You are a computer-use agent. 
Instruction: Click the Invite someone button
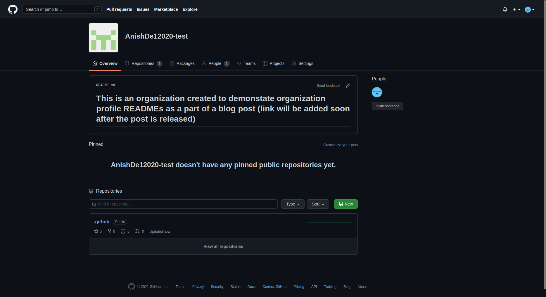point(387,106)
